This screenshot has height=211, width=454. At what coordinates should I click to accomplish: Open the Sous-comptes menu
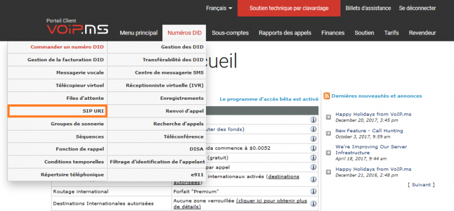pos(230,33)
